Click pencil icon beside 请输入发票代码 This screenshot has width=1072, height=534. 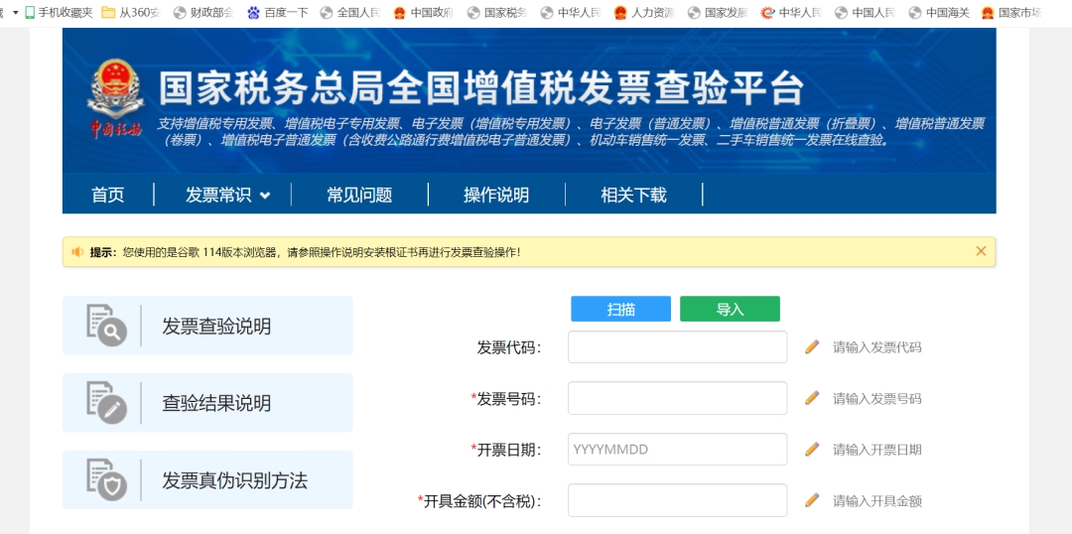coord(812,346)
